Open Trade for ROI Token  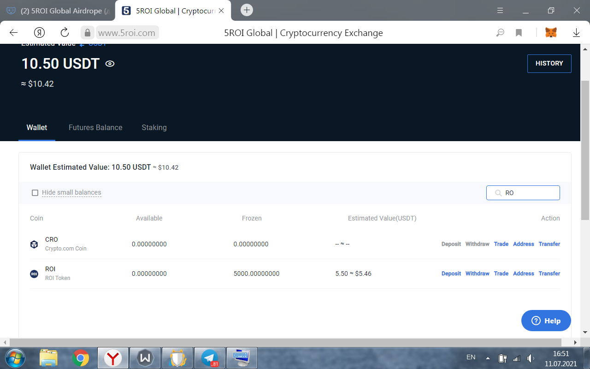coord(501,274)
